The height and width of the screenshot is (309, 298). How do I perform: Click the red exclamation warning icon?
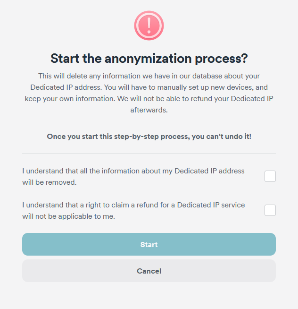[x=149, y=26]
